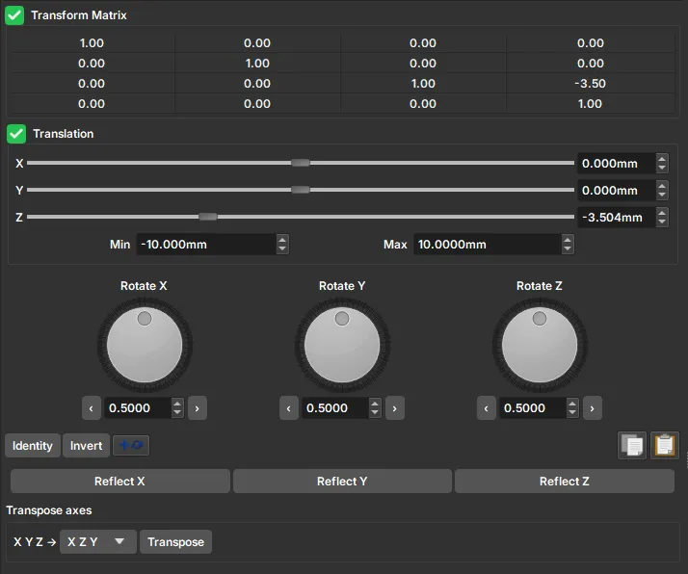
Task: Increase Rotate Z with right arrow
Action: (593, 408)
